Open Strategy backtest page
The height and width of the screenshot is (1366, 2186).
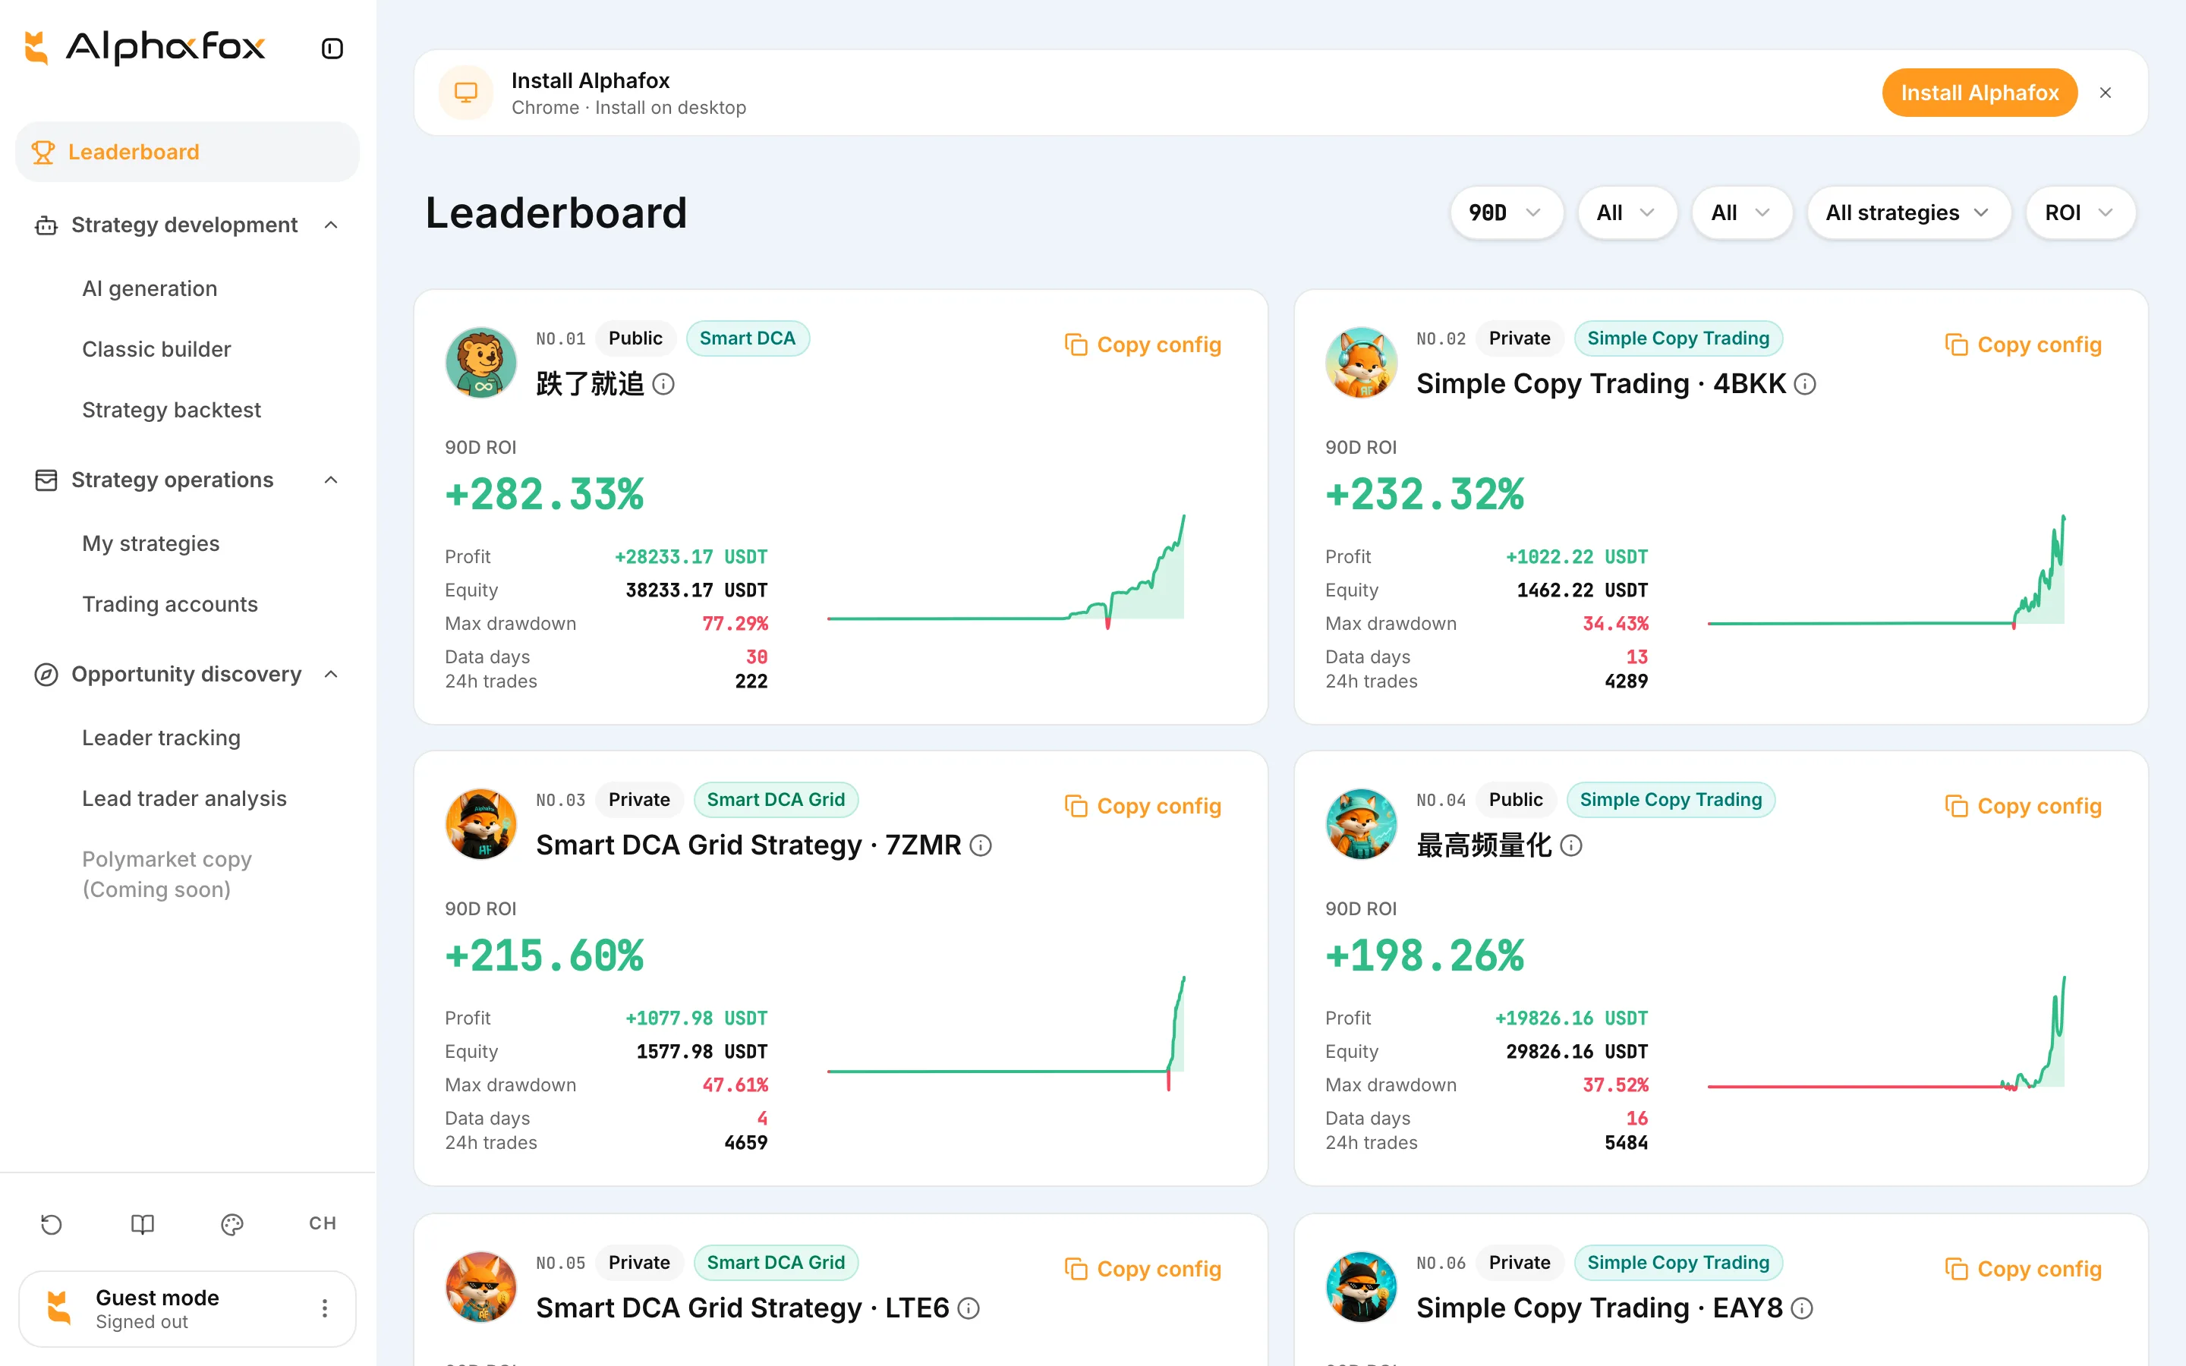pos(172,410)
